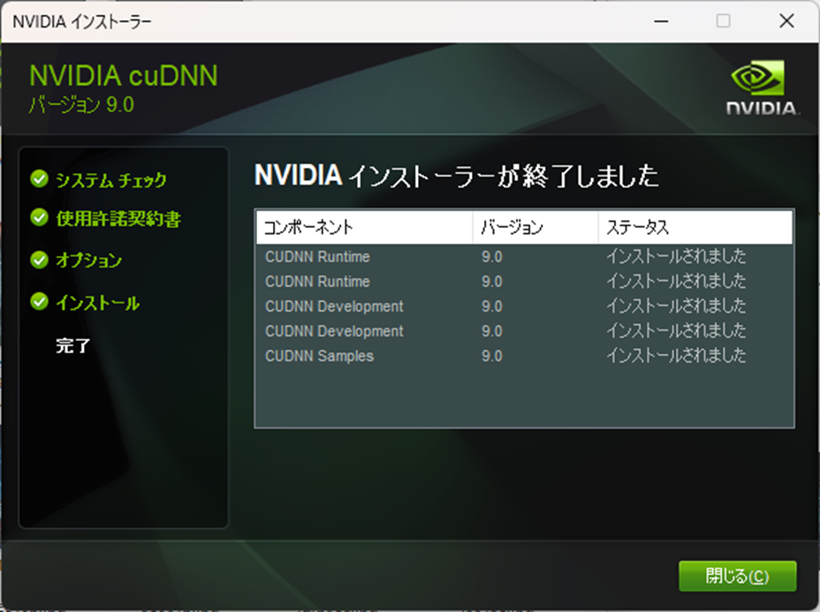Viewport: 820px width, 612px height.
Task: Click the green check icon beside インストール
Action: coord(38,303)
